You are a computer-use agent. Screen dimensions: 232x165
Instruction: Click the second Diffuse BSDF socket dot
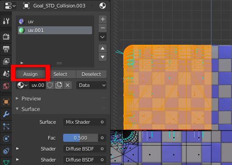click(102, 160)
